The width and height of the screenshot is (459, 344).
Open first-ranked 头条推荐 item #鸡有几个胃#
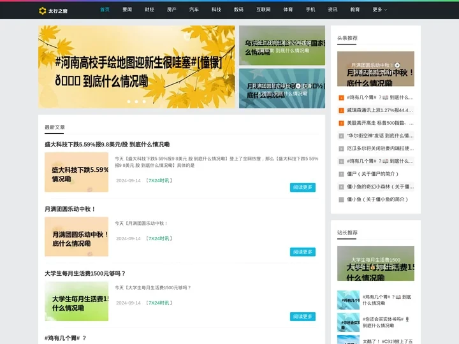[380, 97]
